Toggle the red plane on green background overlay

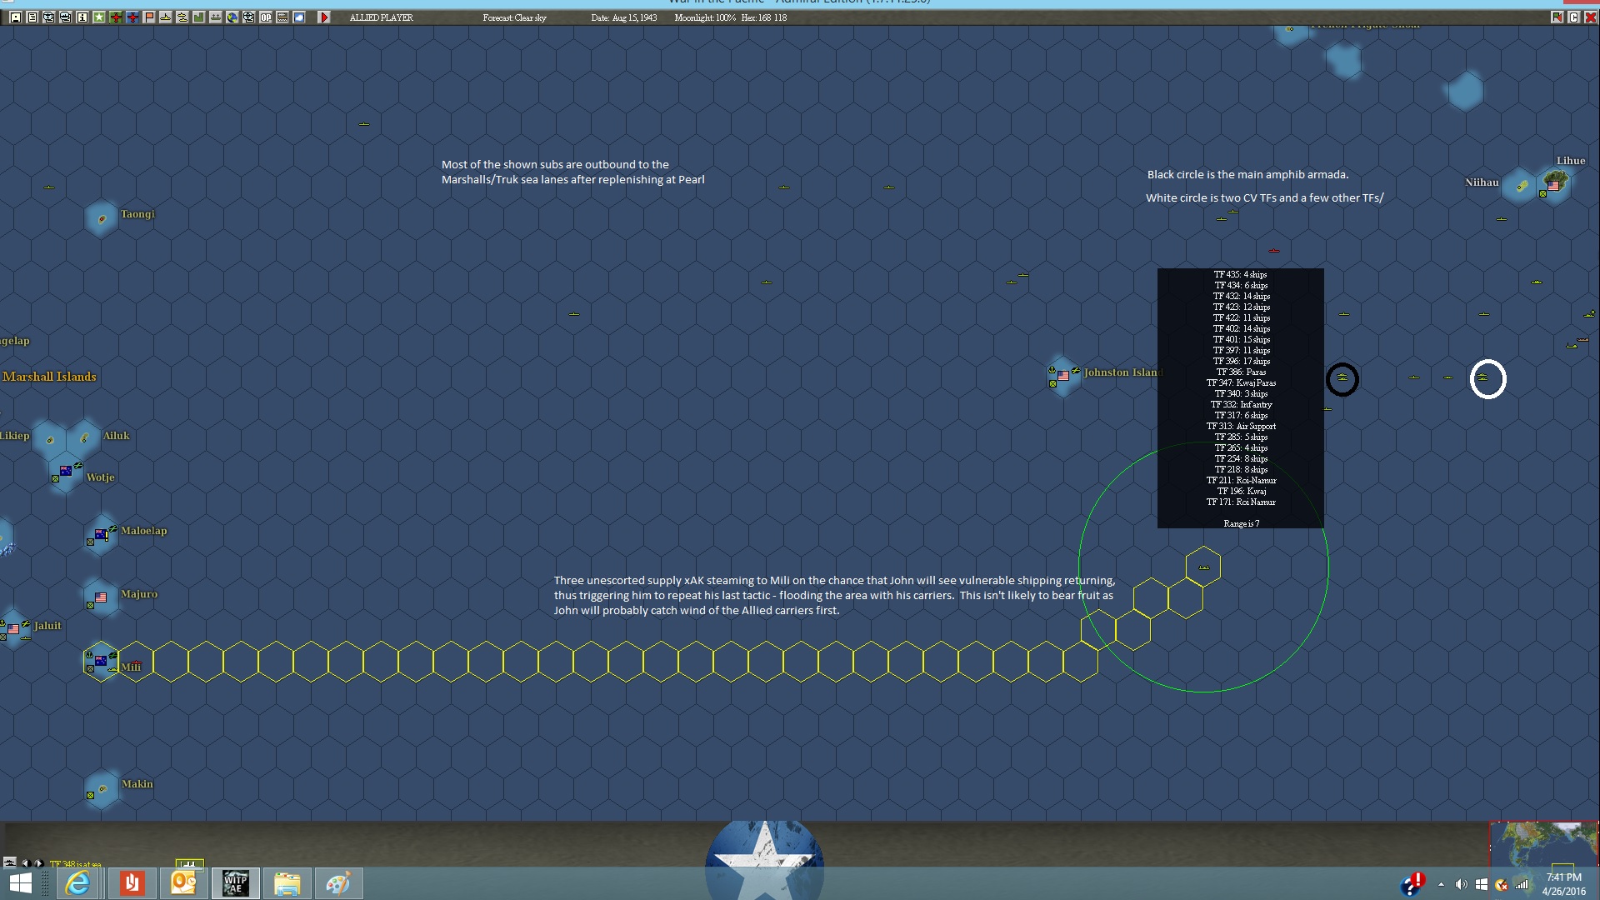116,17
